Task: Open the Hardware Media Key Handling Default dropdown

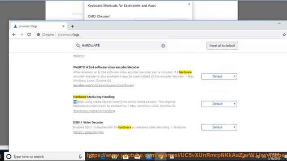Action: click(x=219, y=104)
